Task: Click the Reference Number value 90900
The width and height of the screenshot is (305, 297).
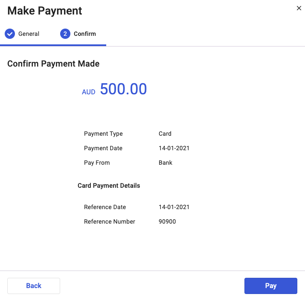Action: click(x=167, y=221)
